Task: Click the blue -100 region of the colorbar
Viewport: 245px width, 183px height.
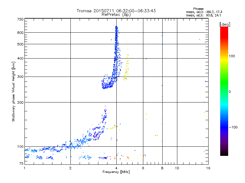Action: click(x=224, y=127)
